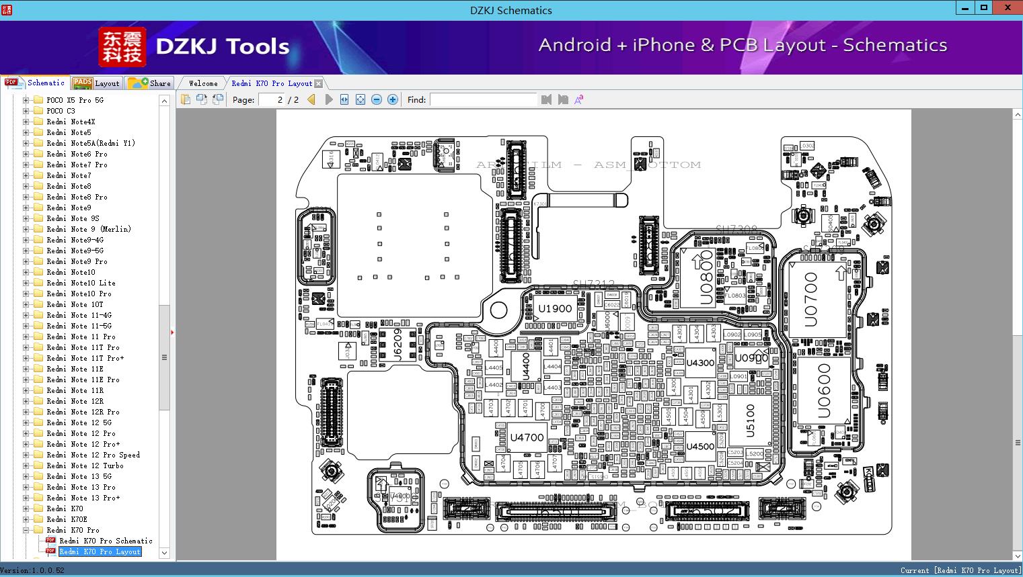Click the U1900 component on the layout
Viewport: 1023px width, 577px height.
click(555, 308)
